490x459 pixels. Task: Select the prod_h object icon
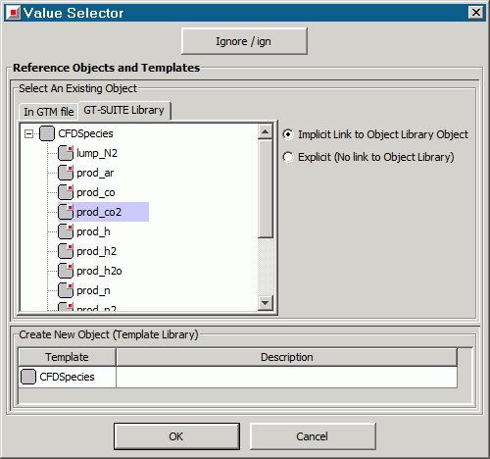66,231
